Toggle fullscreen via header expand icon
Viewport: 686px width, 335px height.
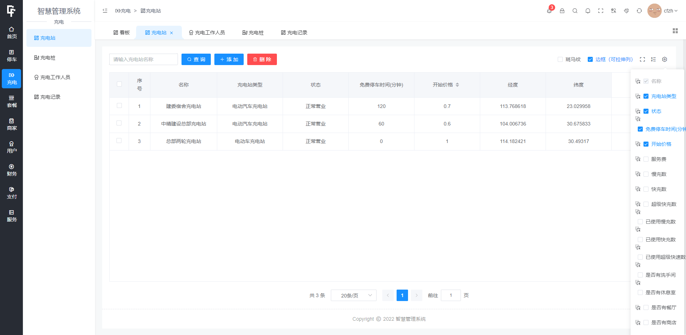(601, 11)
